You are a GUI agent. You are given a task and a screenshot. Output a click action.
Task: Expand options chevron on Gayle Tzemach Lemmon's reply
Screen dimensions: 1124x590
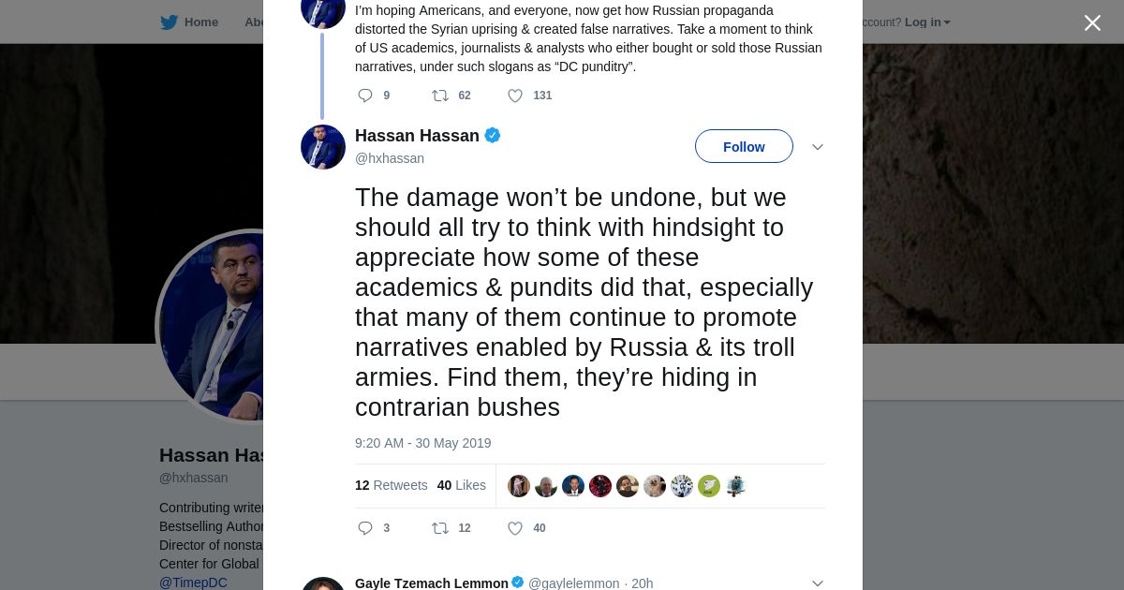point(817,583)
